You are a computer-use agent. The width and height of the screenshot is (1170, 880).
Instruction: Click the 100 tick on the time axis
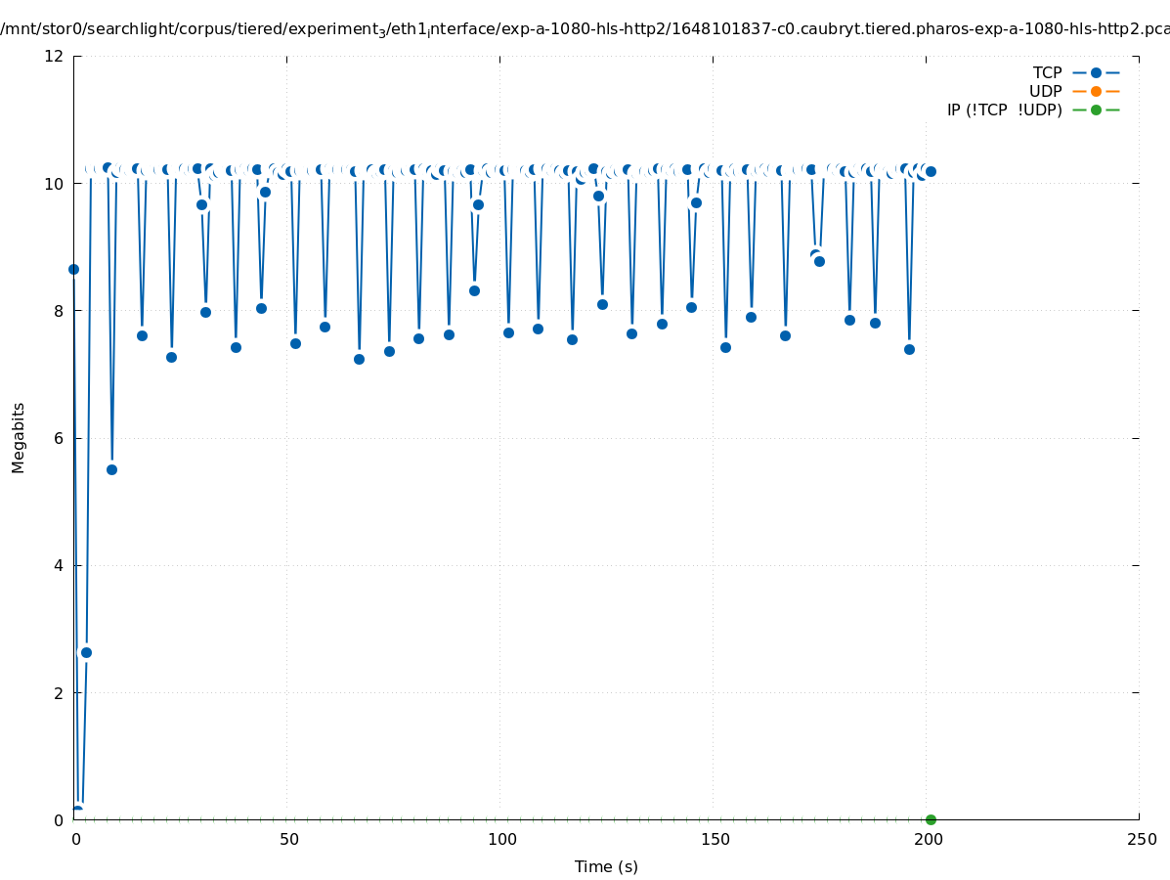[x=500, y=839]
